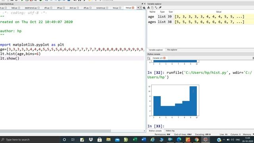Close the df5.py editor tab

[x=90, y=8]
